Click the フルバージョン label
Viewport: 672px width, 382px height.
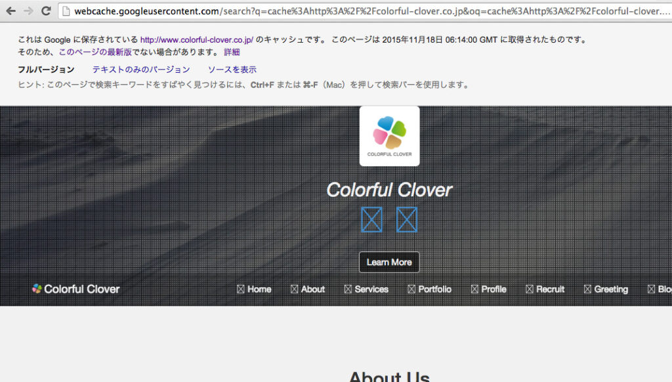tap(46, 70)
